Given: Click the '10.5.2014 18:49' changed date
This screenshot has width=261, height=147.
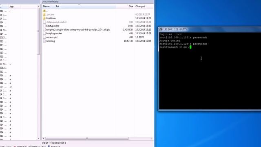Looking at the screenshot, I should [143, 26].
